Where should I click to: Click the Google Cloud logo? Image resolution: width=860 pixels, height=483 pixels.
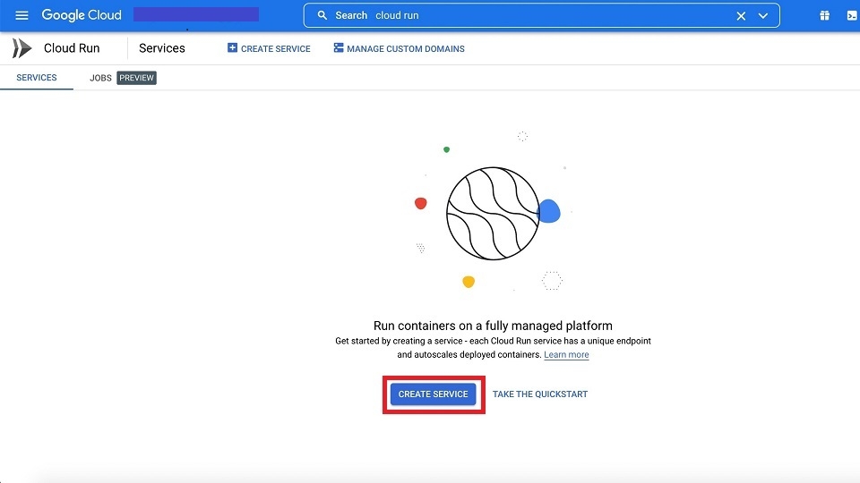click(82, 15)
